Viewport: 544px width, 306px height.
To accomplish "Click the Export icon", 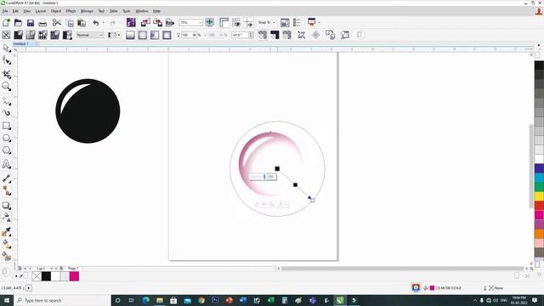I will tap(158, 23).
